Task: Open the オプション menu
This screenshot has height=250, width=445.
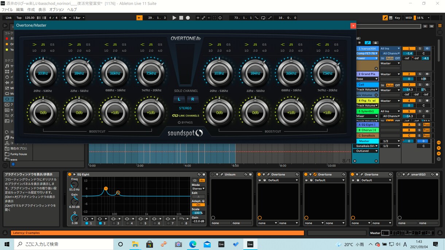Action: [57, 10]
